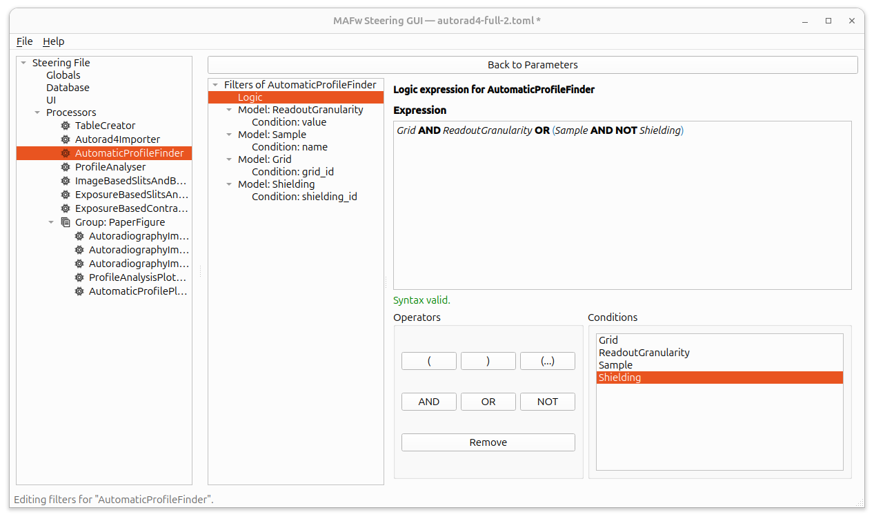Click the gear icon of ProfileAnalyser
874x519 pixels.
(x=66, y=167)
